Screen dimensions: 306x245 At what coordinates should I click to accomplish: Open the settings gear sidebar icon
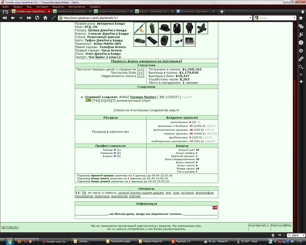coord(301,51)
